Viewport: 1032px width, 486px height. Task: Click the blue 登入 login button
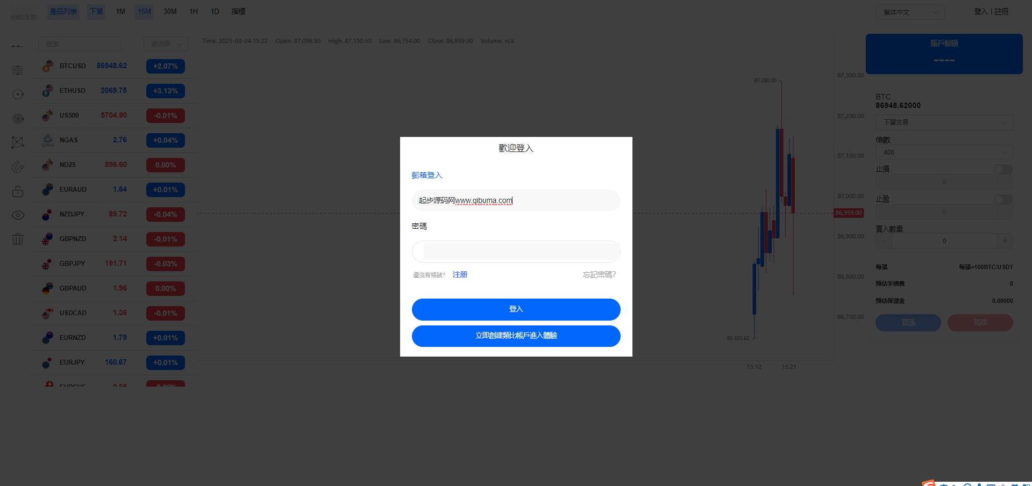516,309
